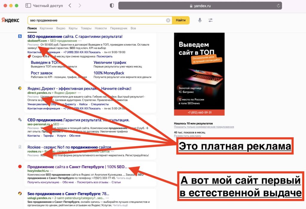Open the three-dot menu next to hozyindachi.ru

point(51,171)
